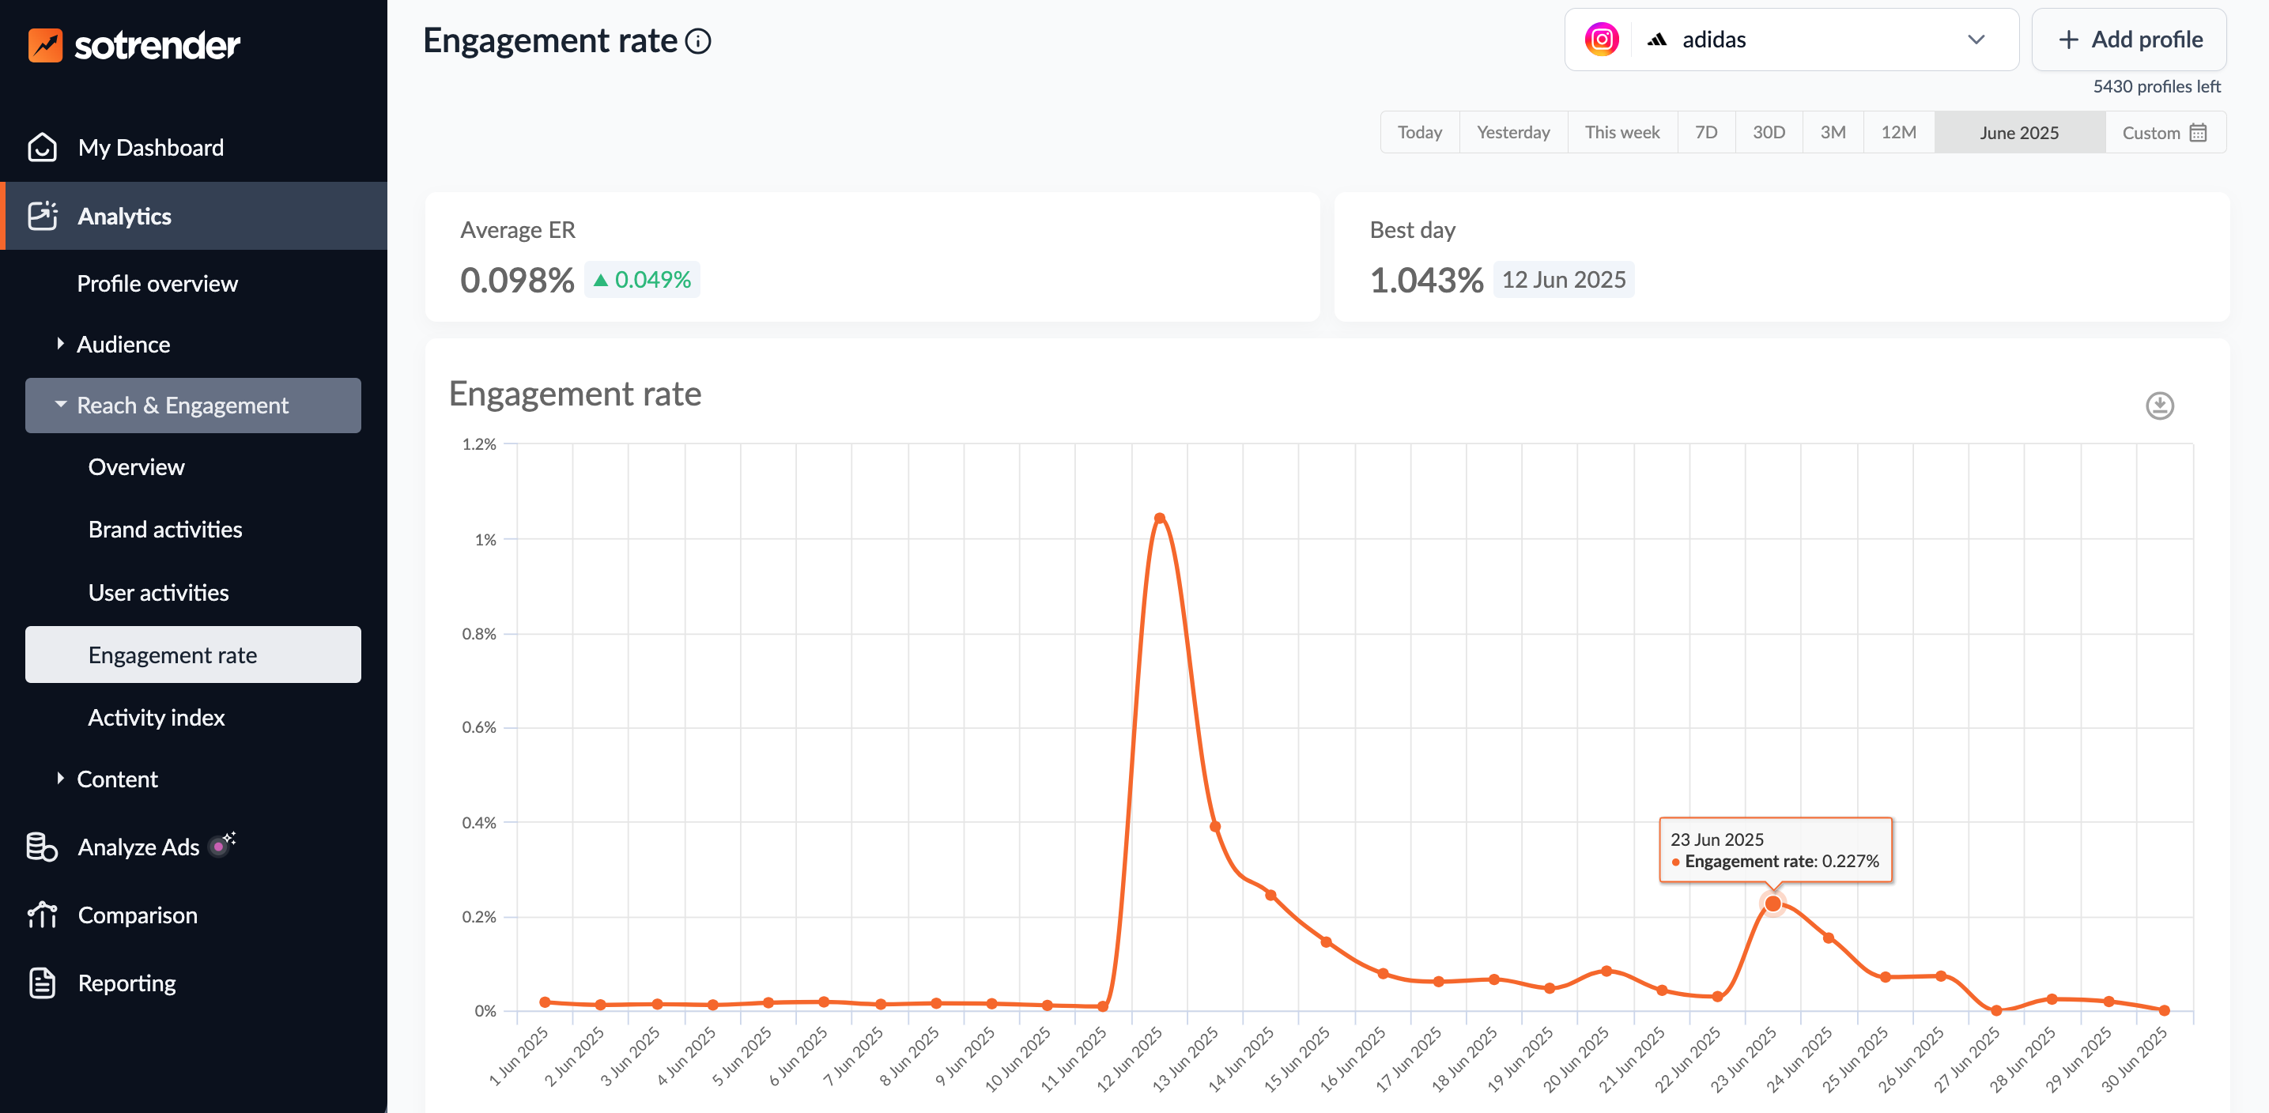Image resolution: width=2269 pixels, height=1113 pixels.
Task: Click the Add profile button
Action: click(x=2129, y=40)
